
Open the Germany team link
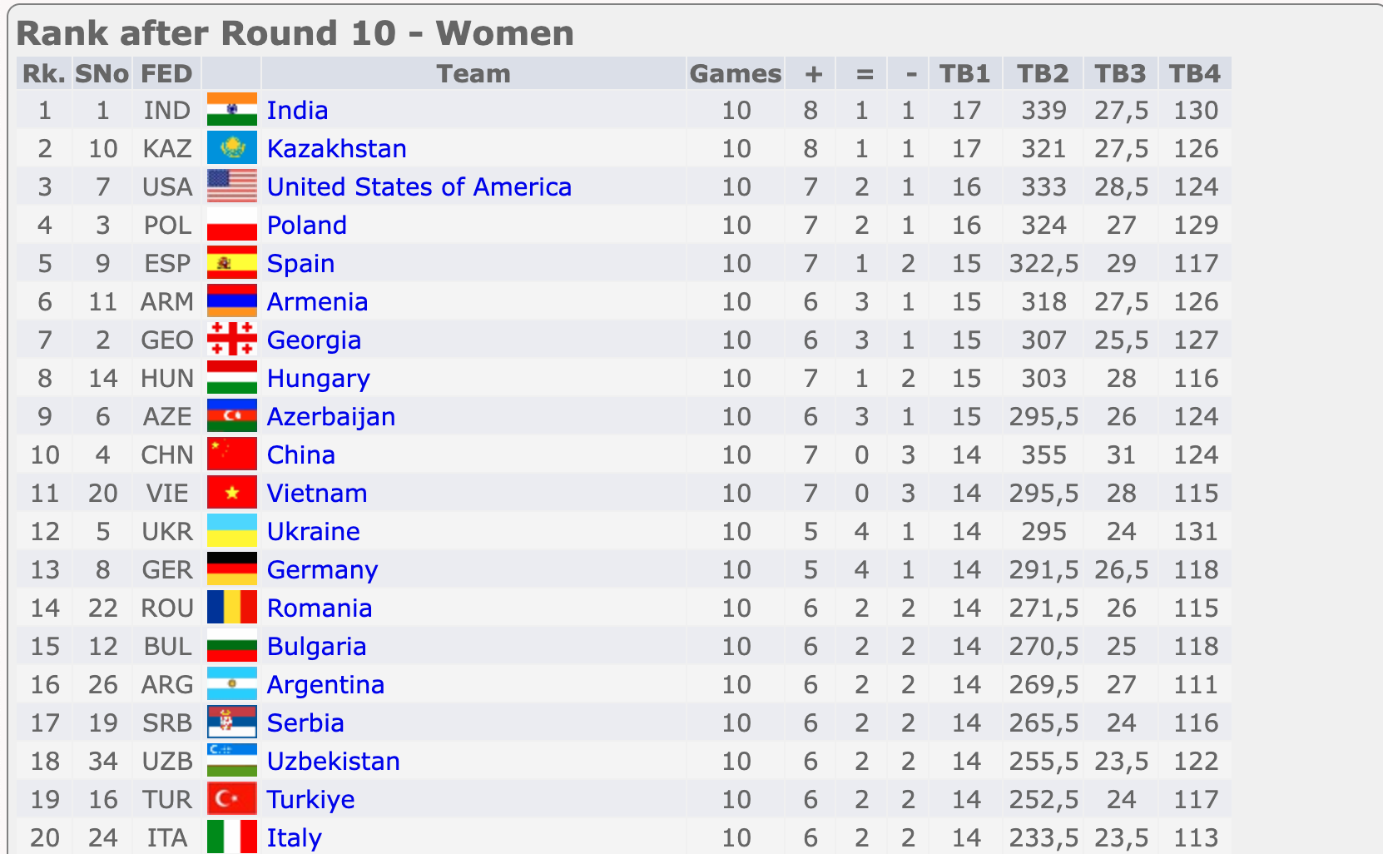(x=322, y=571)
